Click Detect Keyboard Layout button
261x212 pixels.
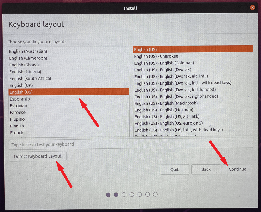(38, 156)
